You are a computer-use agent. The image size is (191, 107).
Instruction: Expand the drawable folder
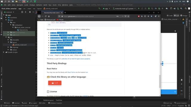tap(8, 40)
